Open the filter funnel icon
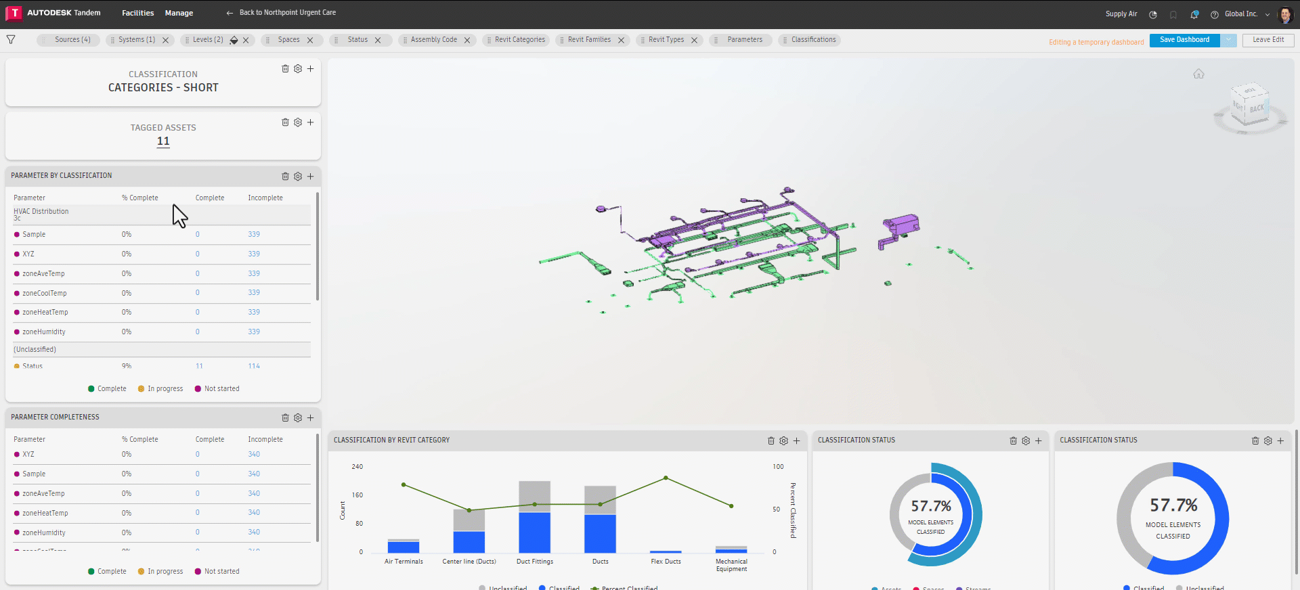Image resolution: width=1300 pixels, height=590 pixels. coord(11,40)
